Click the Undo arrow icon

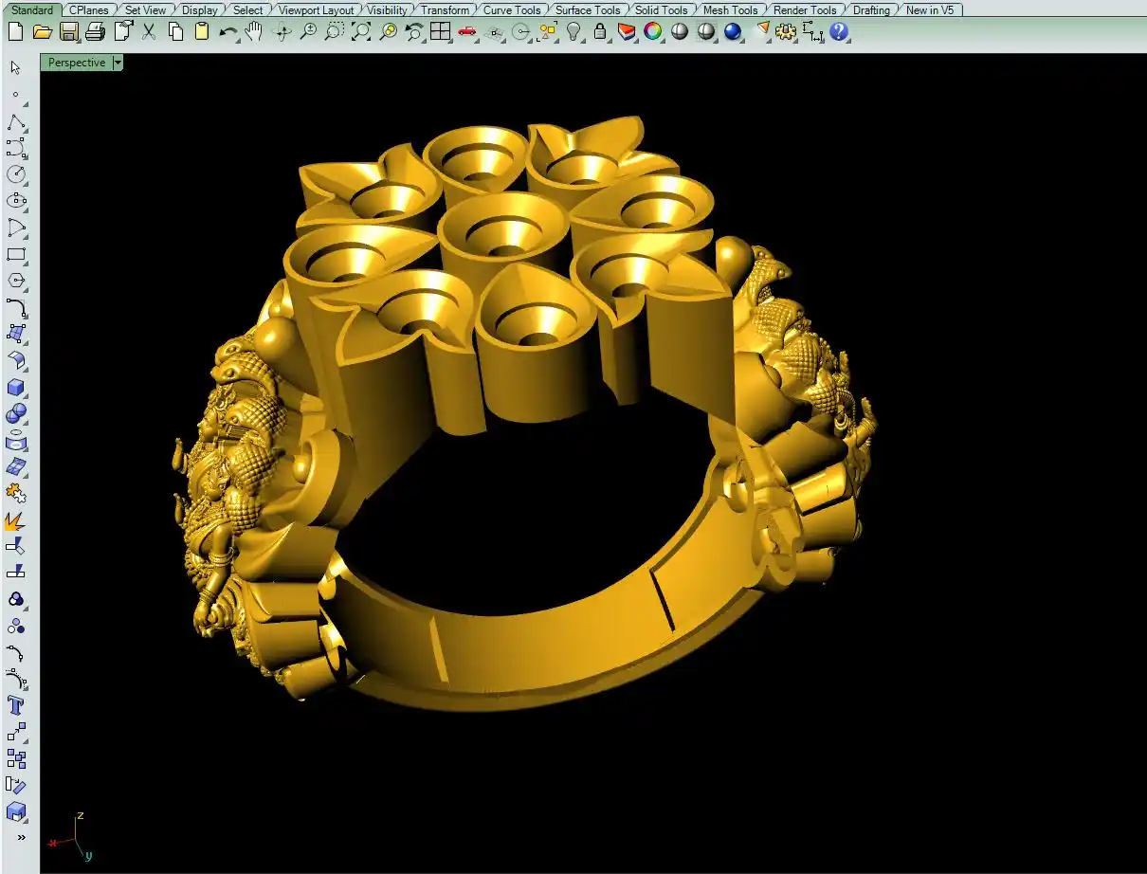click(228, 32)
